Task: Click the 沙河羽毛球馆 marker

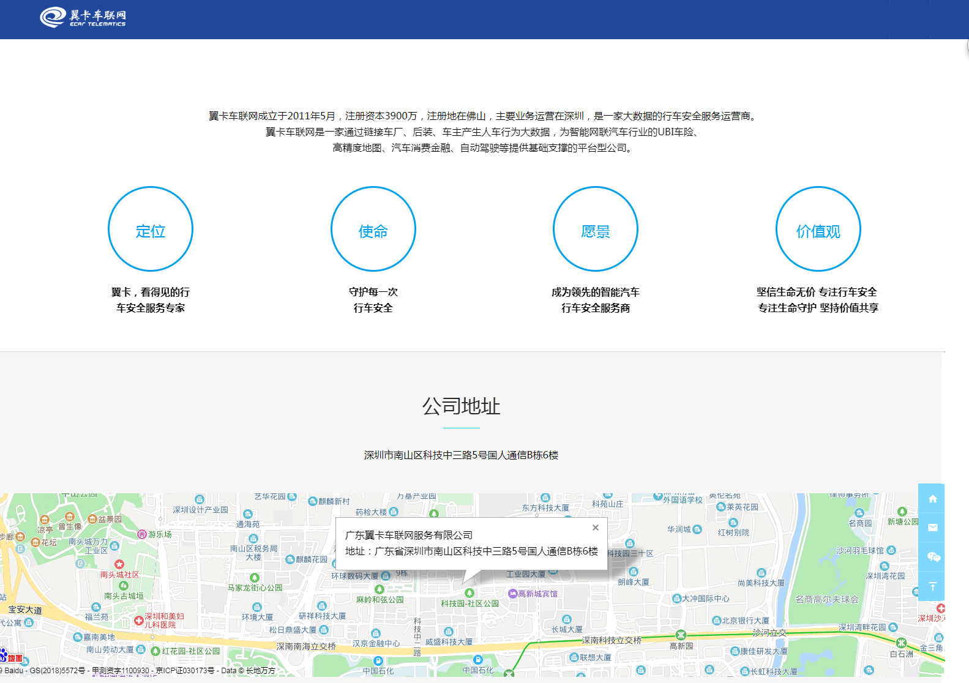Action: 891,550
